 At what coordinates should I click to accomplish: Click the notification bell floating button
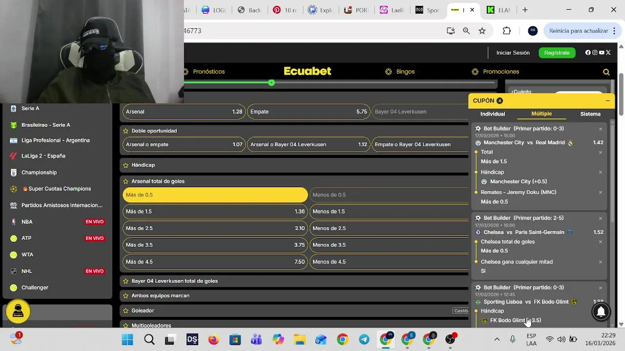pyautogui.click(x=602, y=311)
